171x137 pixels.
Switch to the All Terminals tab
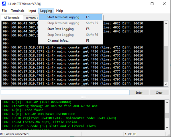(x=12, y=18)
